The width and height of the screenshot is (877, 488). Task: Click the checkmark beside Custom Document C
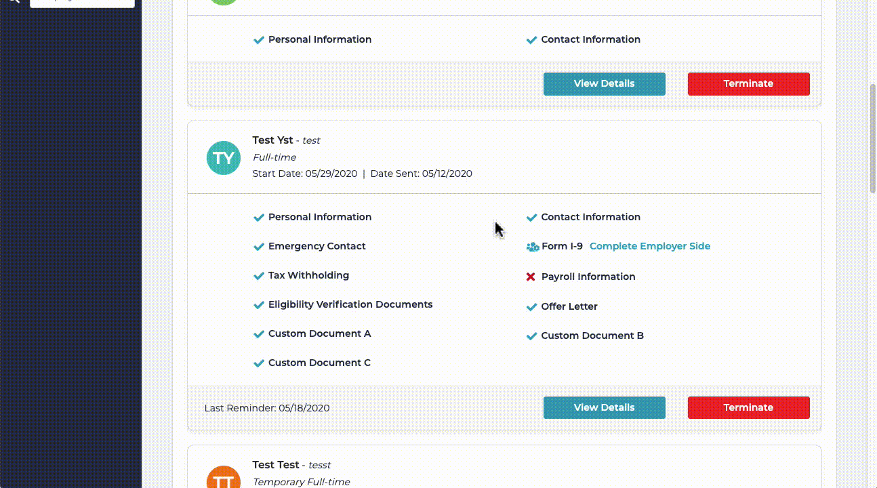[x=259, y=363]
